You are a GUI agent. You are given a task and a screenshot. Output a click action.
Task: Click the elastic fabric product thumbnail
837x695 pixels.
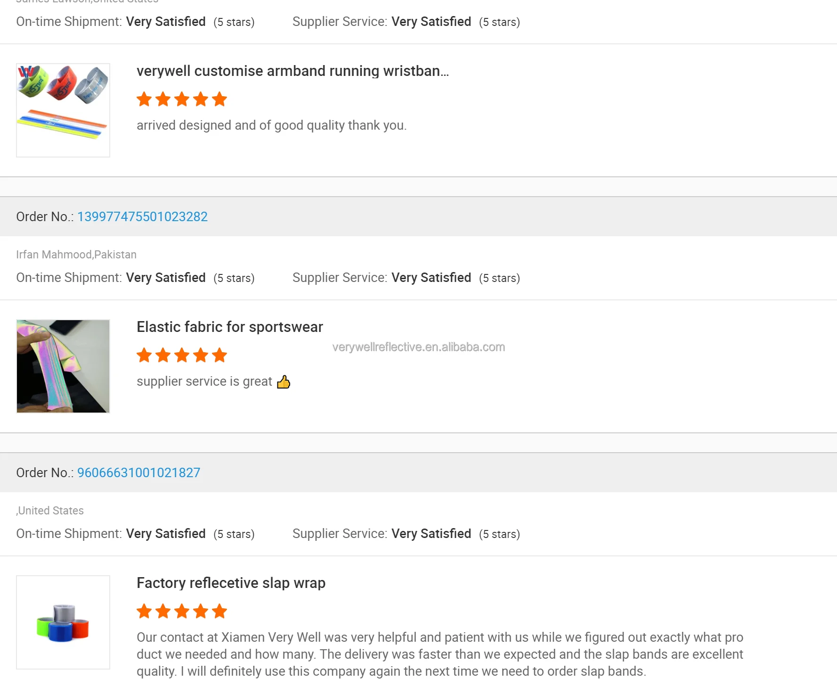(x=63, y=366)
